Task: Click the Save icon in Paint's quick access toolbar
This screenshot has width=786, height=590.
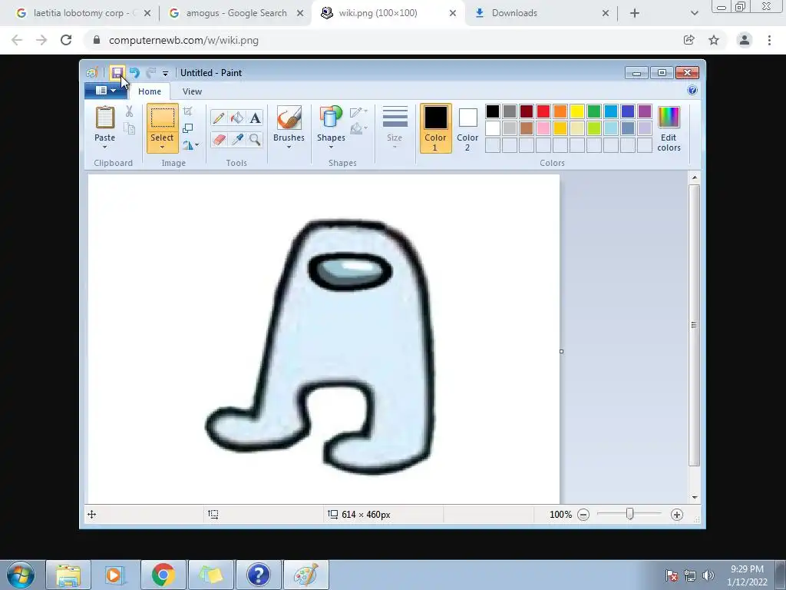Action: [x=117, y=73]
